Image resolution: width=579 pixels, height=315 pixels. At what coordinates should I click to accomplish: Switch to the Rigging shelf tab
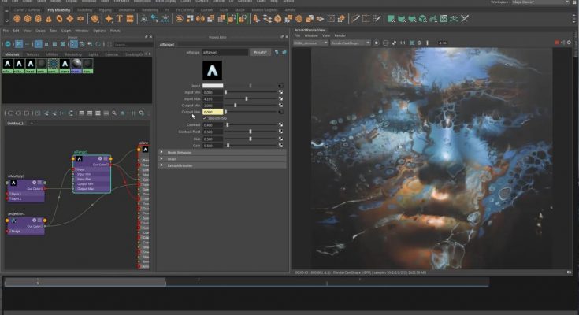tap(105, 10)
